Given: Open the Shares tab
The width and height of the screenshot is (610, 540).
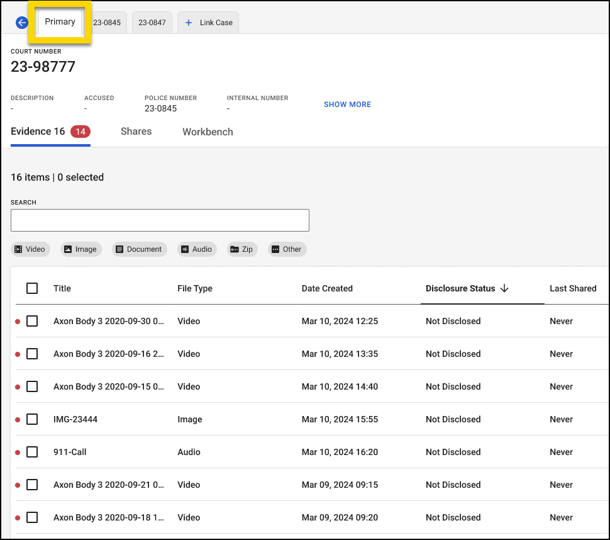Looking at the screenshot, I should (x=136, y=132).
